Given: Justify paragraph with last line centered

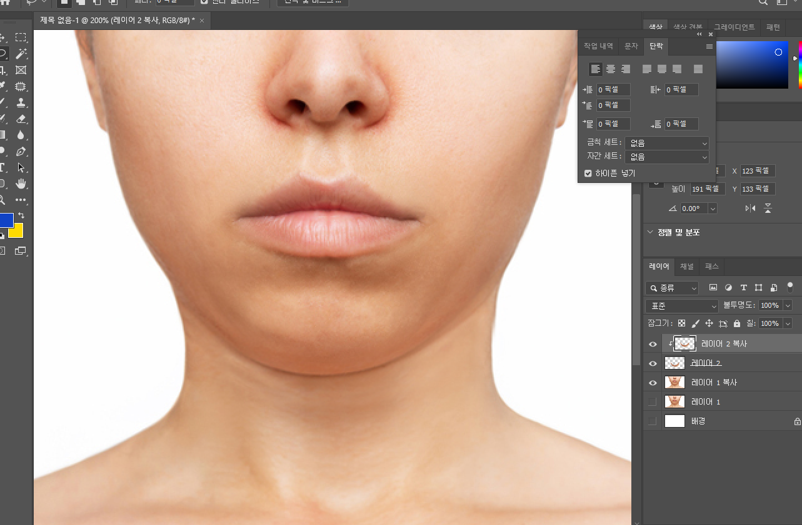Looking at the screenshot, I should coord(662,69).
